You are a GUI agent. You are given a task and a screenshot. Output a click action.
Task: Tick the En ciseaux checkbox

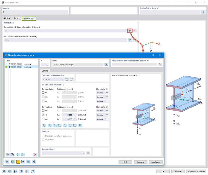43,140
